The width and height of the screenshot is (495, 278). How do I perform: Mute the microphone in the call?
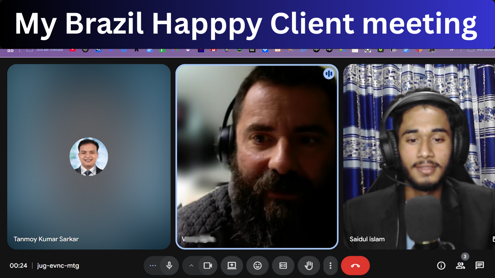pos(169,266)
